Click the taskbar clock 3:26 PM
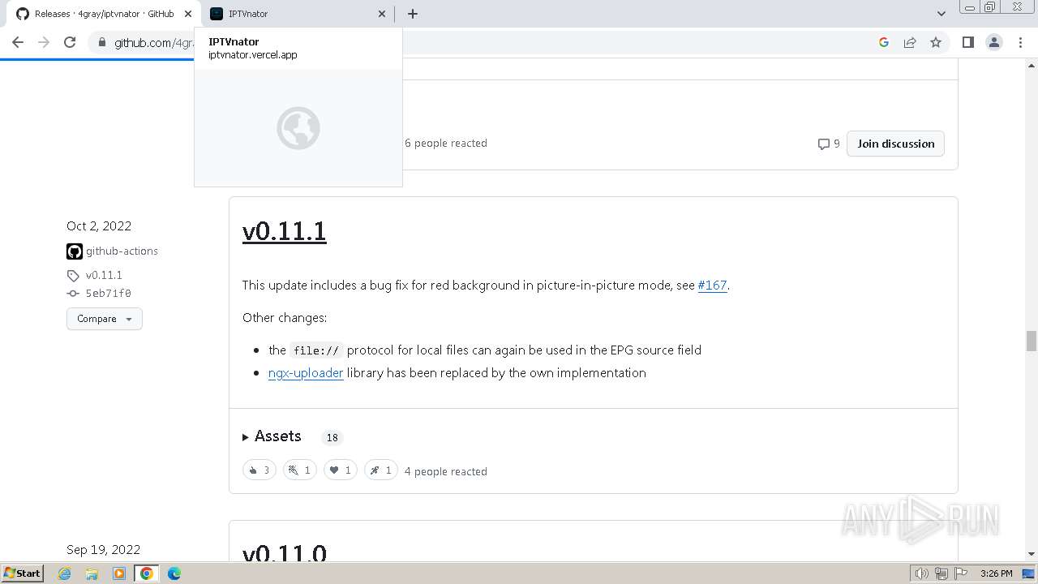The image size is (1038, 584). (x=996, y=573)
